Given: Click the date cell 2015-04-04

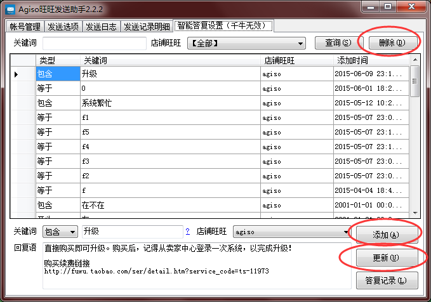Looking at the screenshot, I should click(371, 190).
